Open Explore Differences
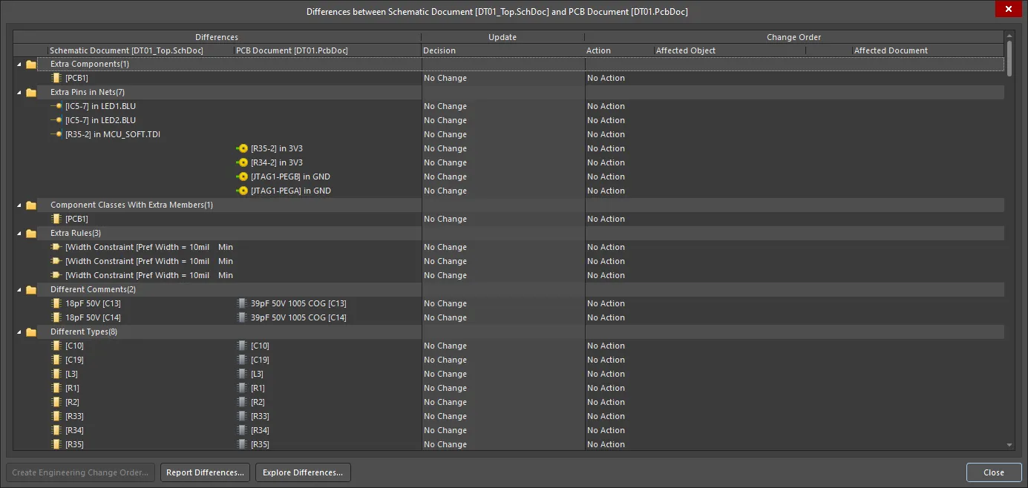Image resolution: width=1028 pixels, height=488 pixels. tap(303, 472)
